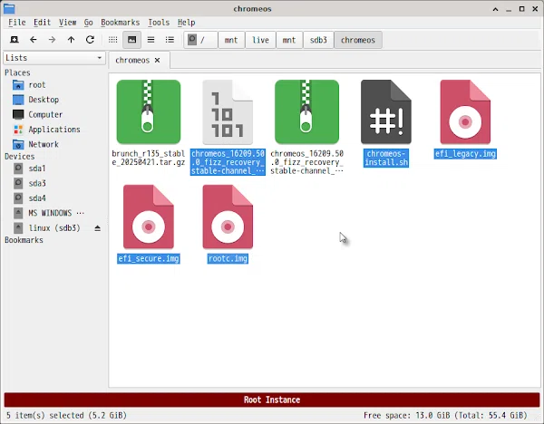
Task: Switch to icon view mode
Action: (x=112, y=40)
